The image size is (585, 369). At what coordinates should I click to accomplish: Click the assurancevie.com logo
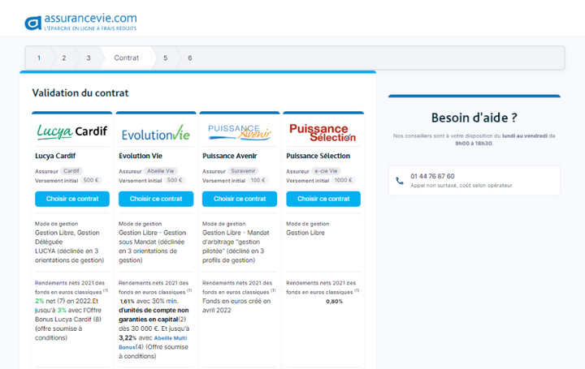pyautogui.click(x=80, y=22)
